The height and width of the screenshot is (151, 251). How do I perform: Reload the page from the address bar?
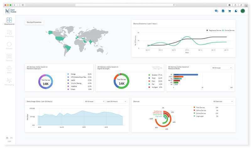(174, 5)
